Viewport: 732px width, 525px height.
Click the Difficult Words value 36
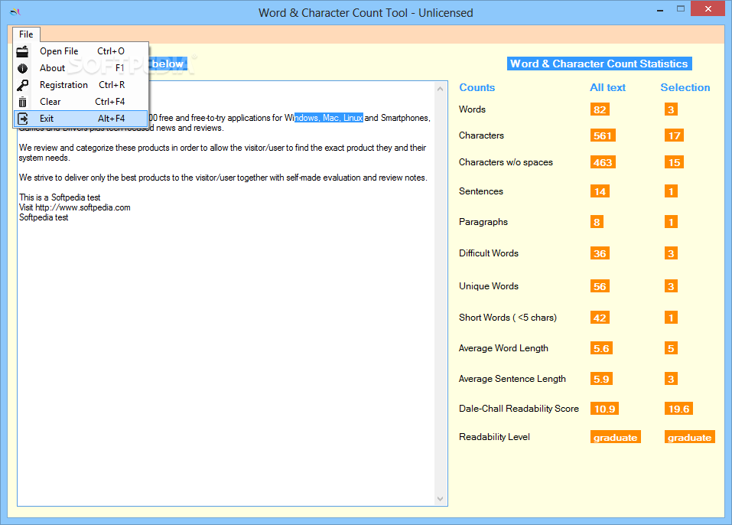pos(600,253)
